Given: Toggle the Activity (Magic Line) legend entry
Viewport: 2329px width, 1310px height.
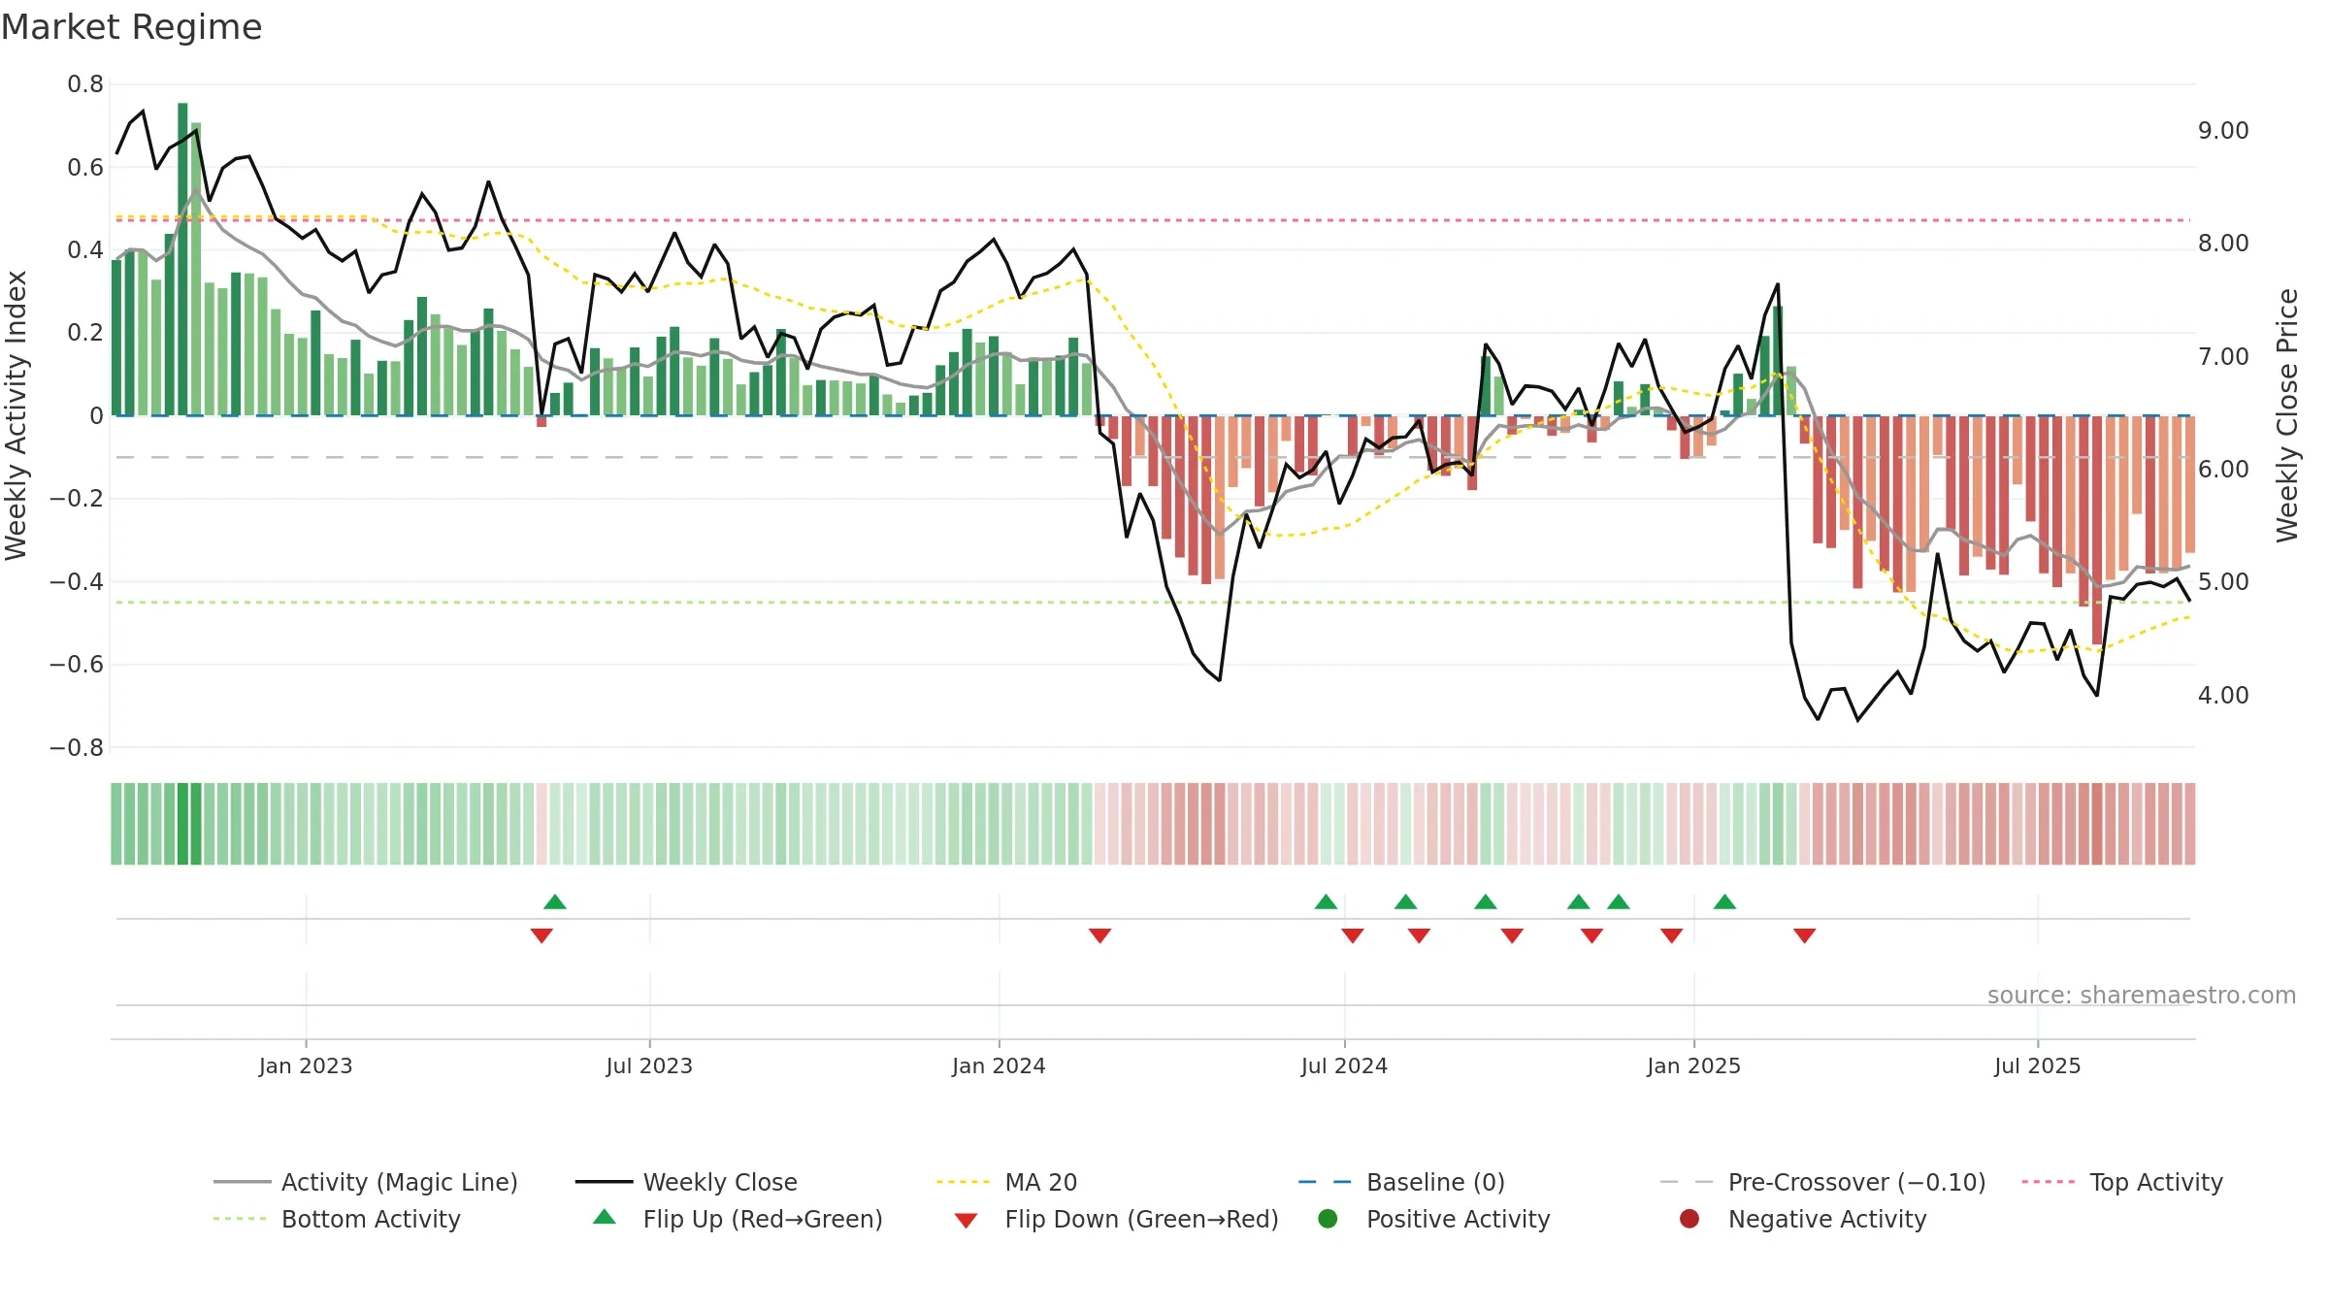Looking at the screenshot, I should 366,1182.
